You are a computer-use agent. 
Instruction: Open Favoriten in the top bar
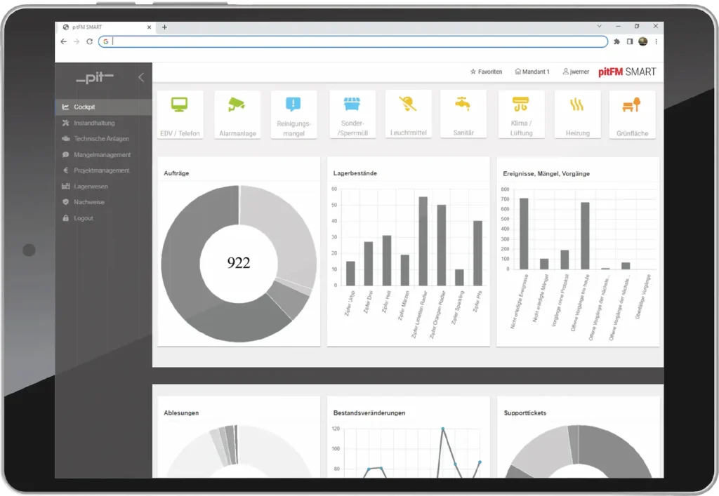point(486,72)
